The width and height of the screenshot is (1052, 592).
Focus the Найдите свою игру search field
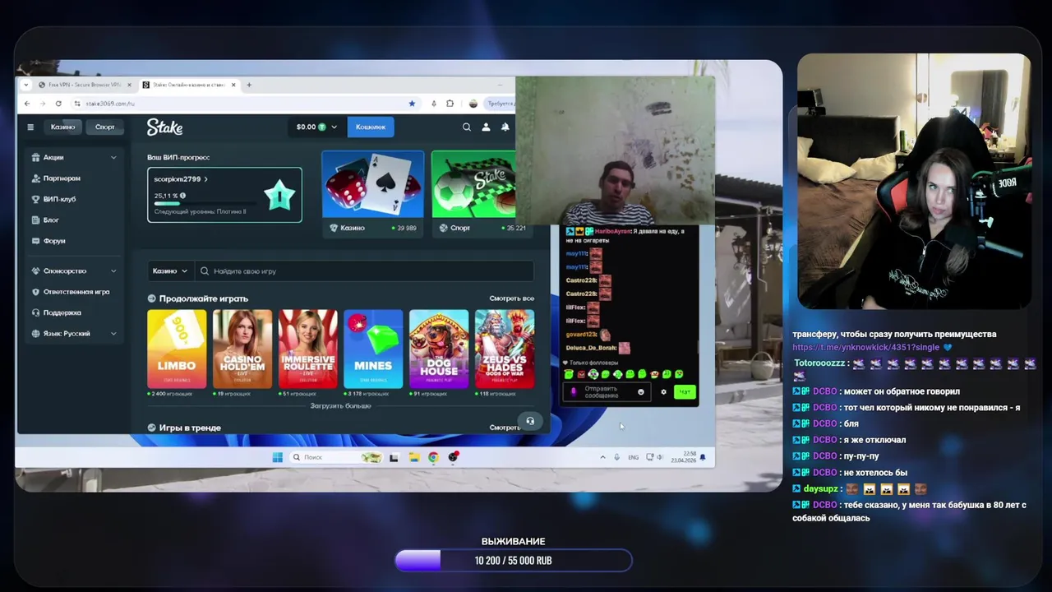point(366,271)
